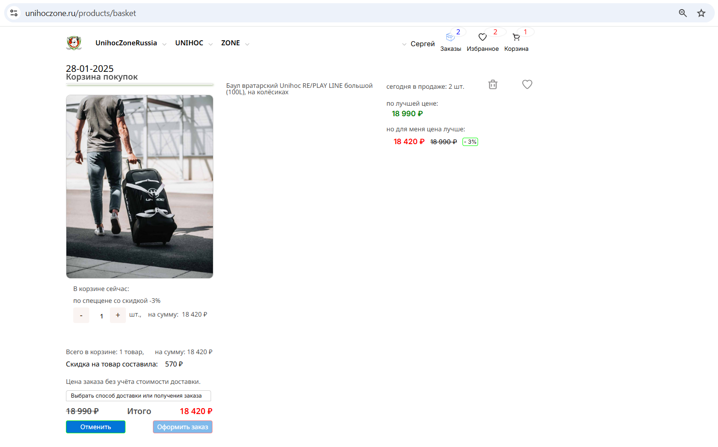718x447 pixels.
Task: Bookmark this page with the star icon
Action: 701,13
